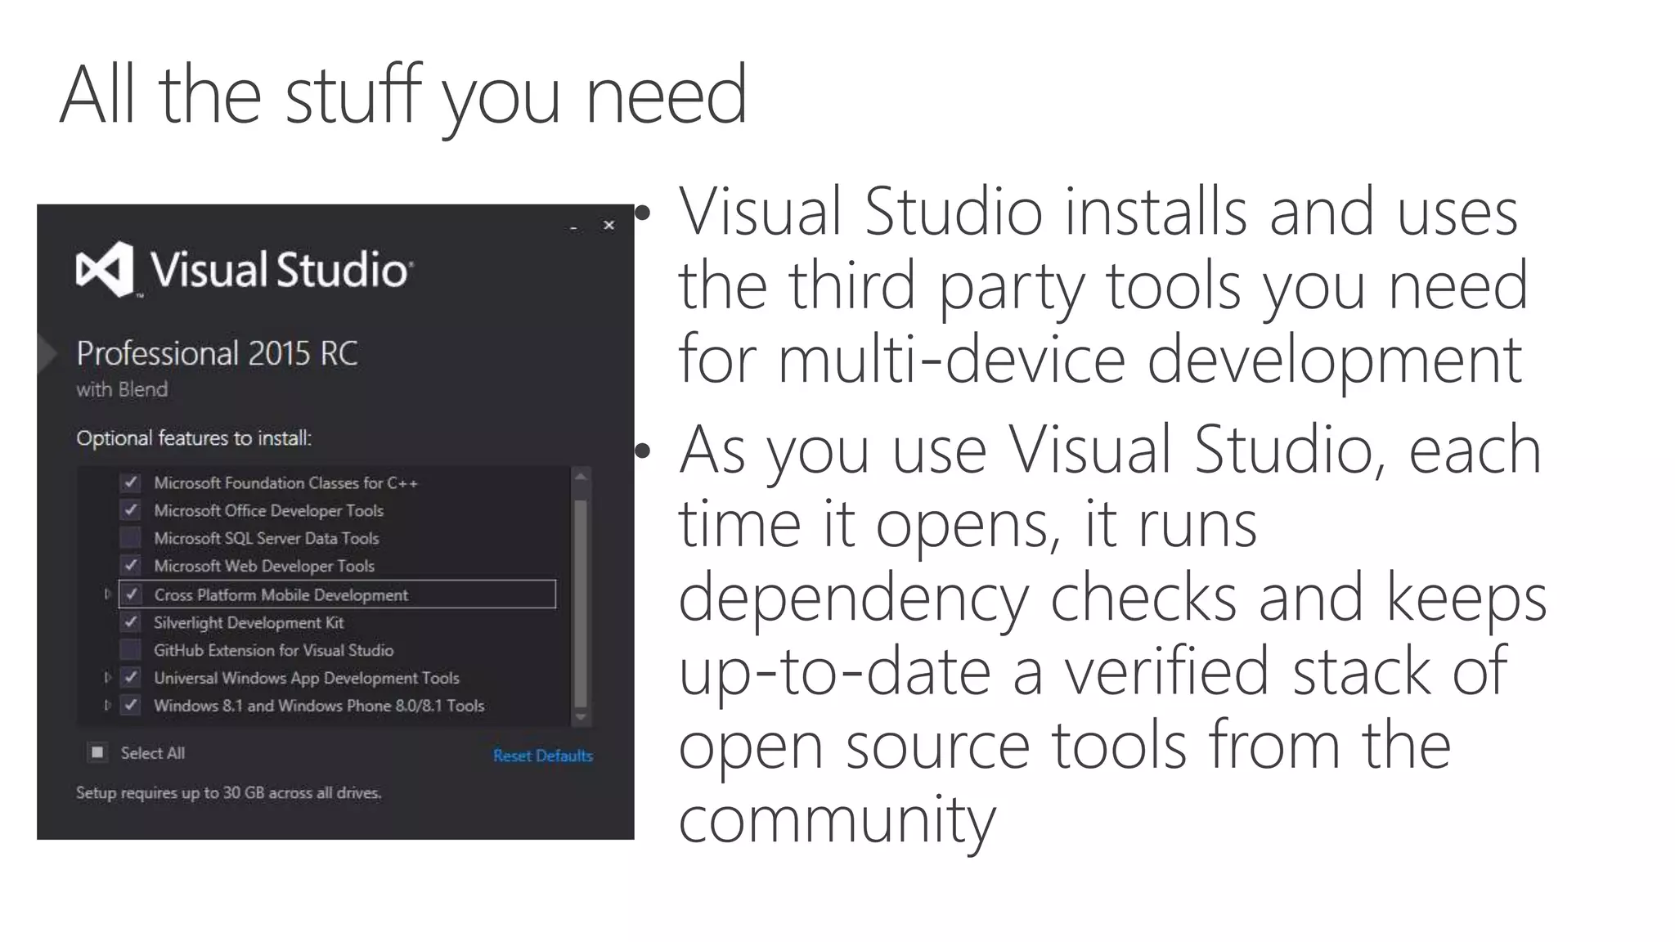Toggle the Select All checkbox

pyautogui.click(x=97, y=752)
